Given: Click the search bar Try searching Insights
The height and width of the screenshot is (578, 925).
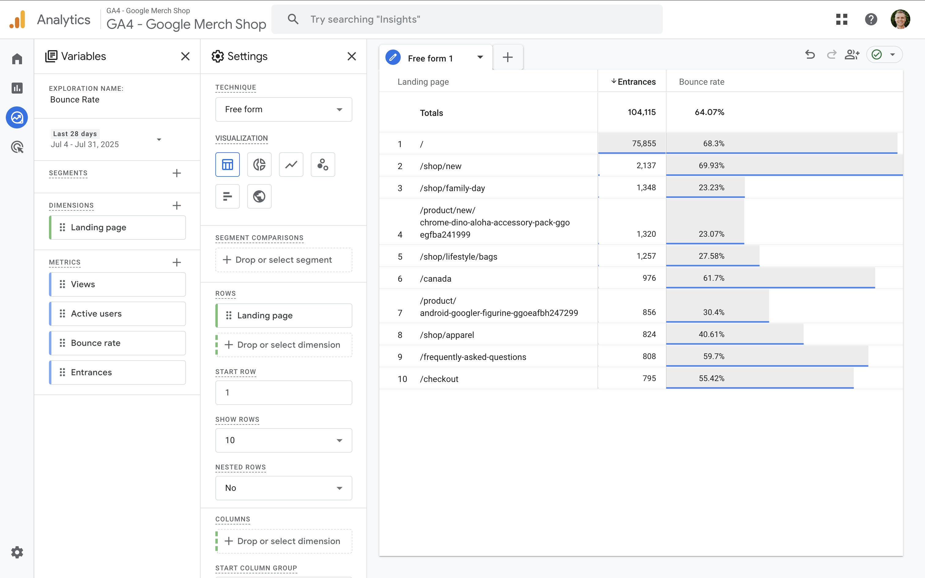Looking at the screenshot, I should pos(467,19).
